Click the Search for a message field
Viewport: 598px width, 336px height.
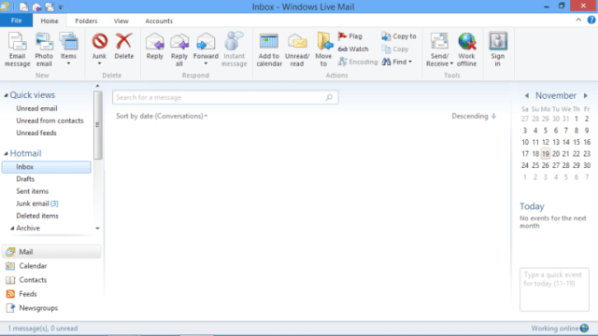(225, 97)
